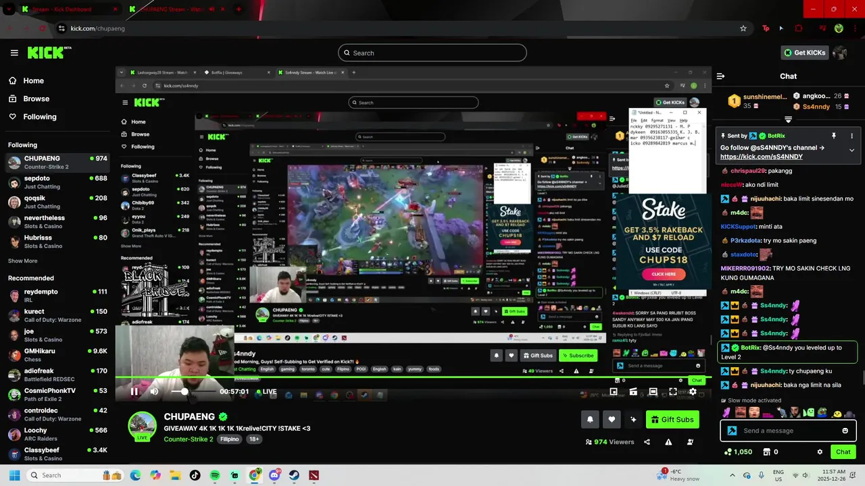Open chat settings gear icon
The height and width of the screenshot is (486, 865).
click(x=820, y=452)
